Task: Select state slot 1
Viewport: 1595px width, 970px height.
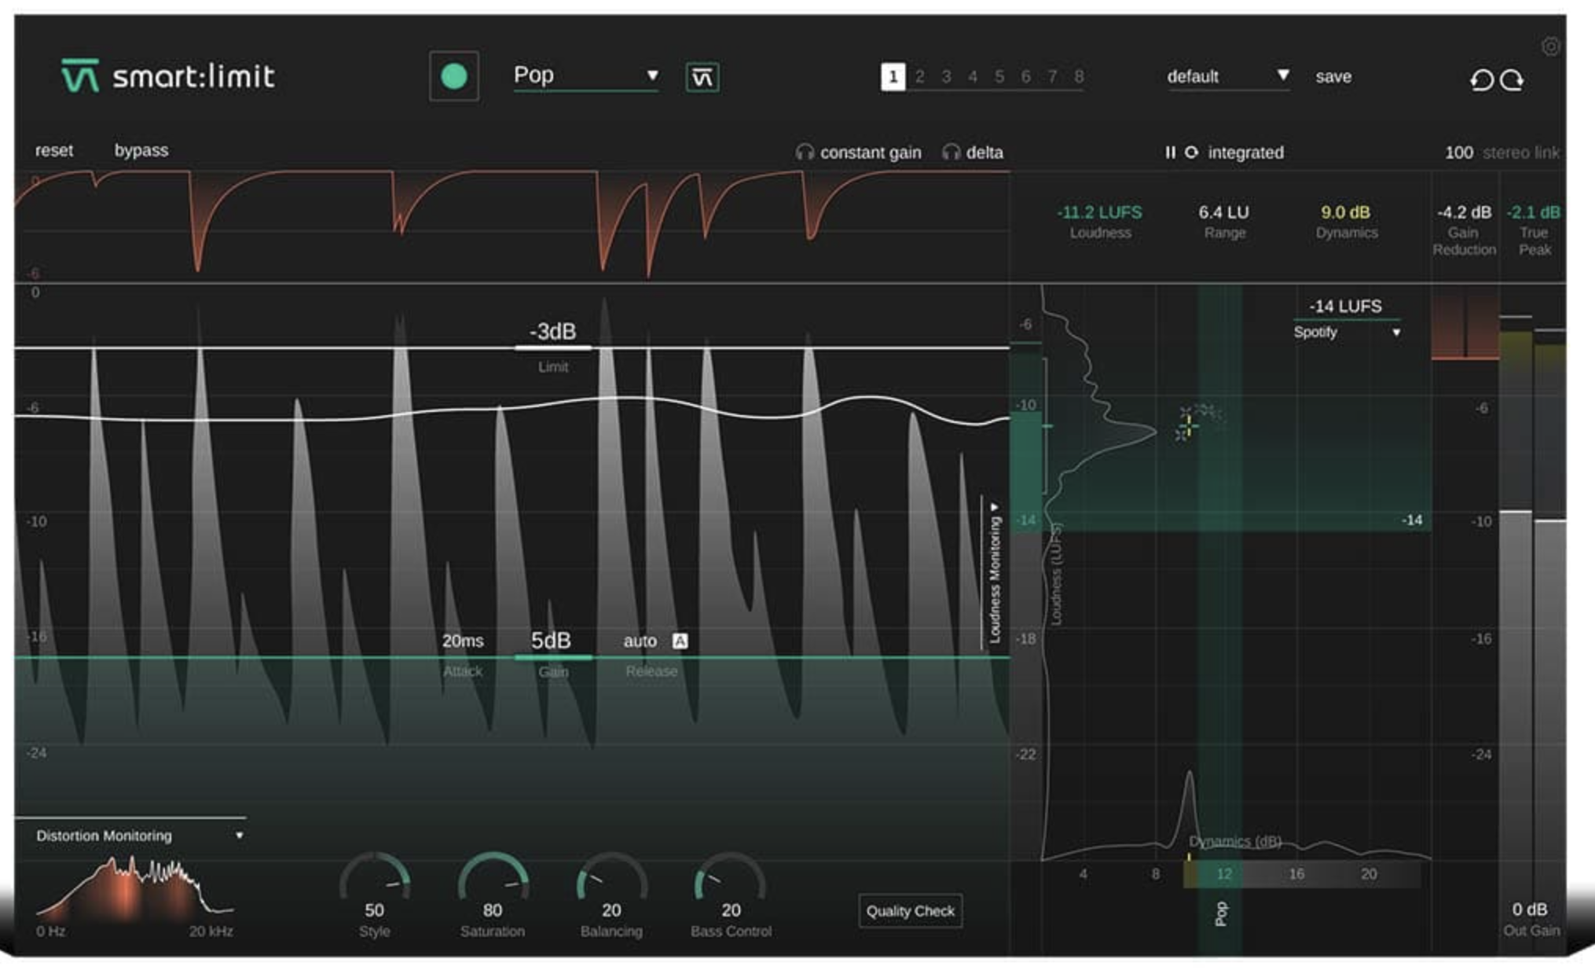Action: [x=893, y=77]
